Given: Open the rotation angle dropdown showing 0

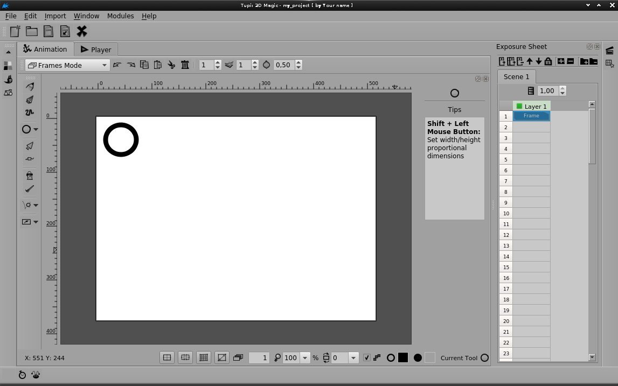Looking at the screenshot, I should click(x=353, y=357).
